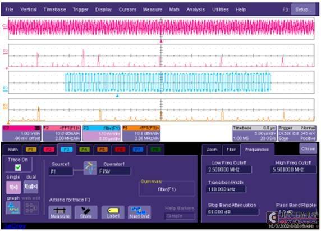Viewport: 321px width, 231px height.
Task: Choose the single f(x) function mode
Action: (13, 187)
